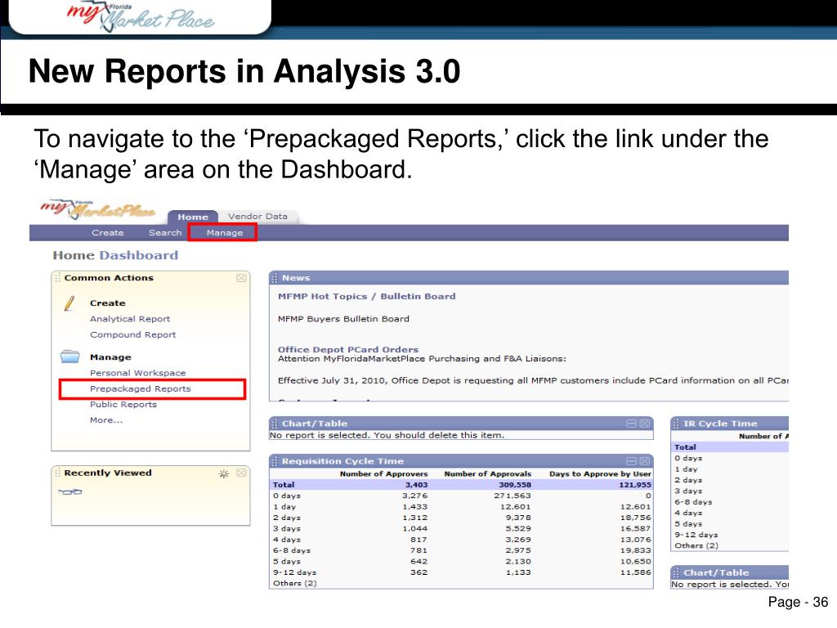Click the MyFloridaMarketPlace logo in the dashboard

(x=98, y=210)
